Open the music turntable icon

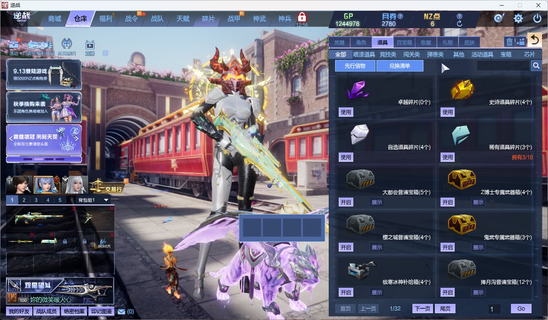tap(499, 18)
